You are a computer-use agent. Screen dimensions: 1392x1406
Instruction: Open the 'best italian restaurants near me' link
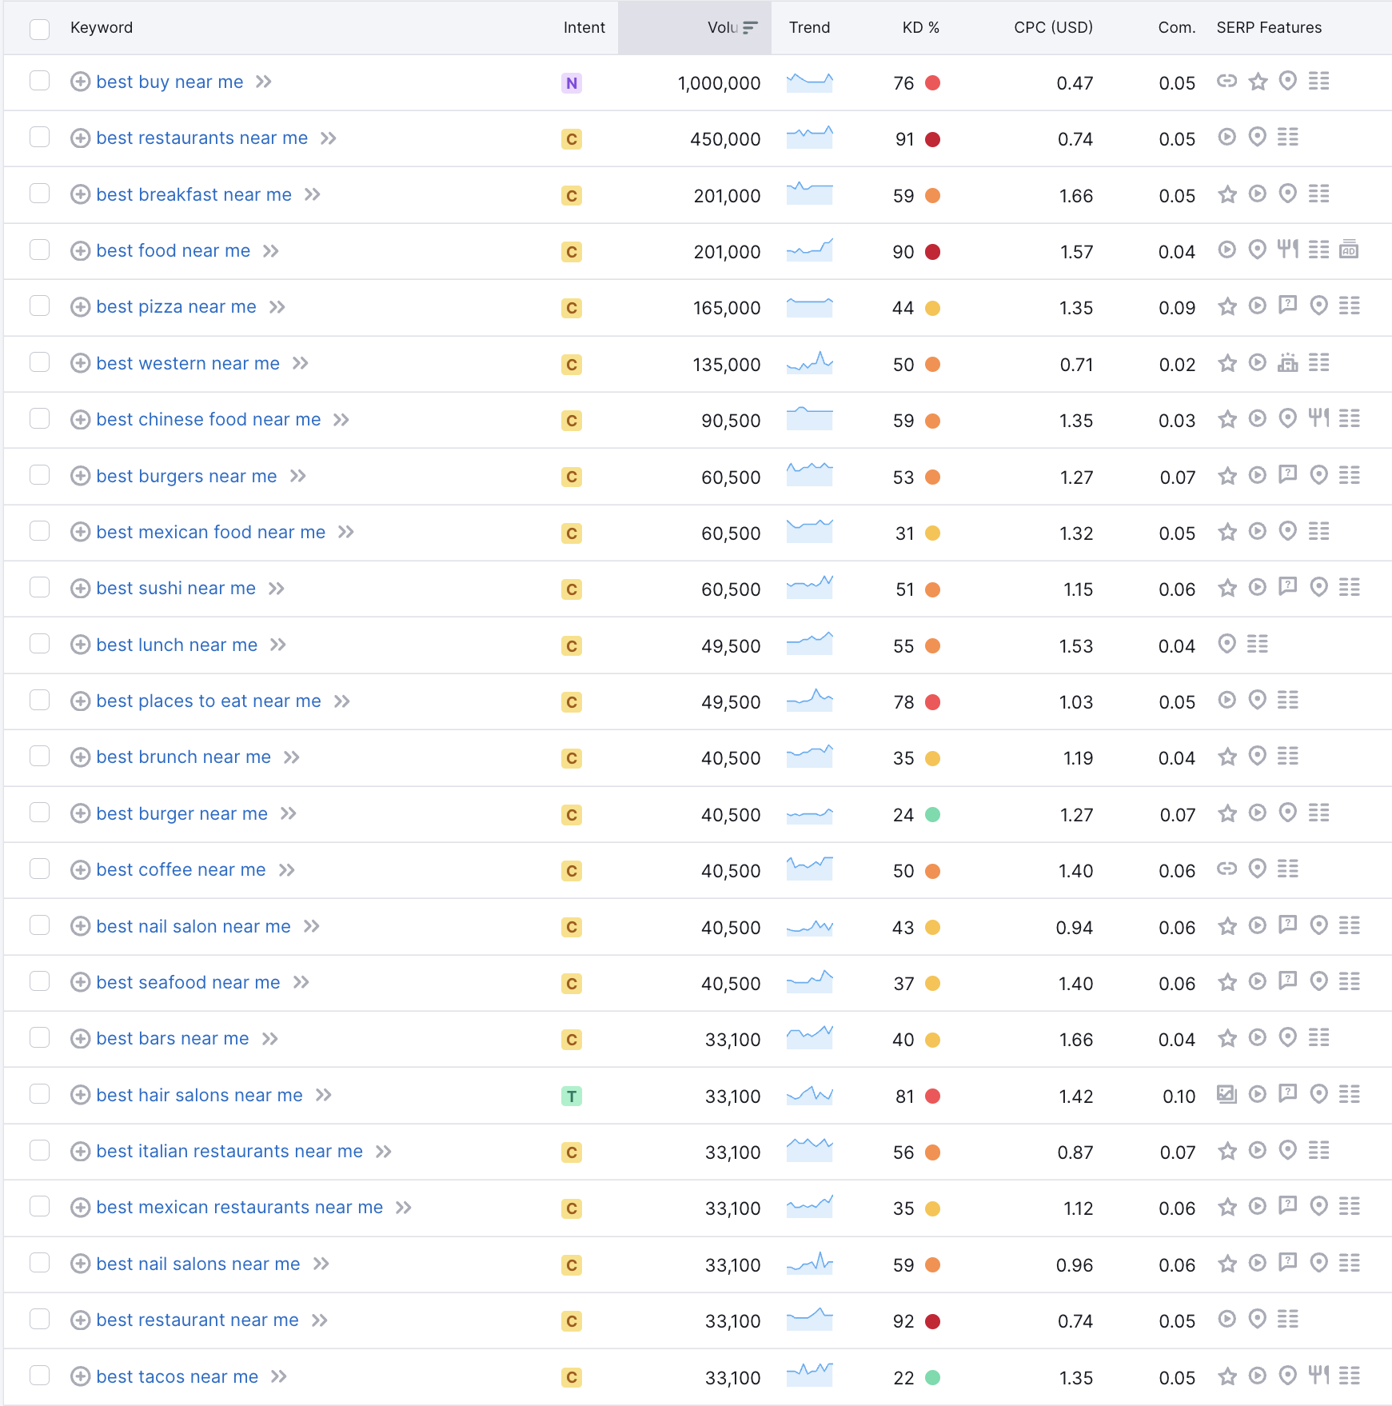pos(229,1151)
